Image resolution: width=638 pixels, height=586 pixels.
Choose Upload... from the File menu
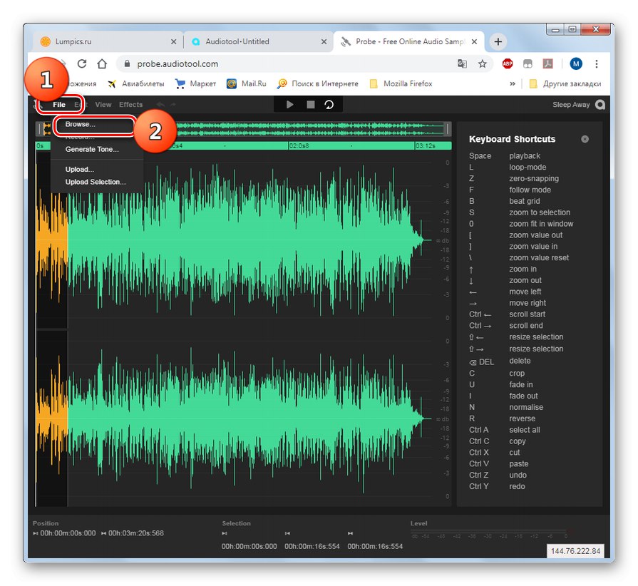click(79, 169)
